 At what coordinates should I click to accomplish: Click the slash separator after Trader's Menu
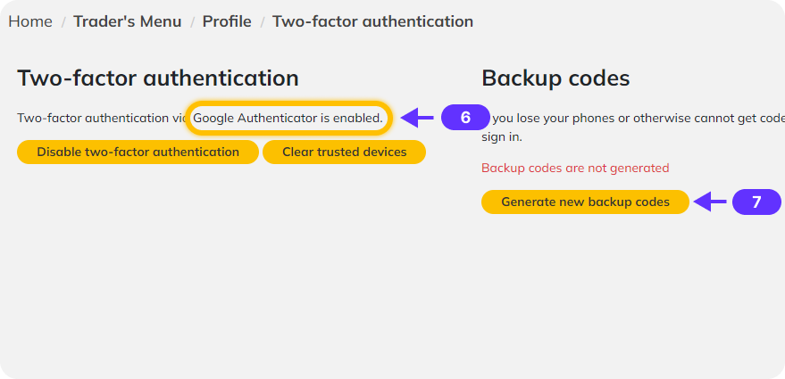coord(192,21)
